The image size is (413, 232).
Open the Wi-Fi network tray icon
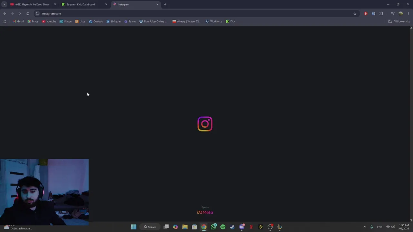point(388,227)
